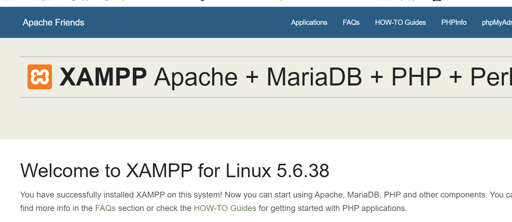Image resolution: width=512 pixels, height=222 pixels.
Task: Open phpMyAdmin from the navigation bar
Action: pos(497,22)
